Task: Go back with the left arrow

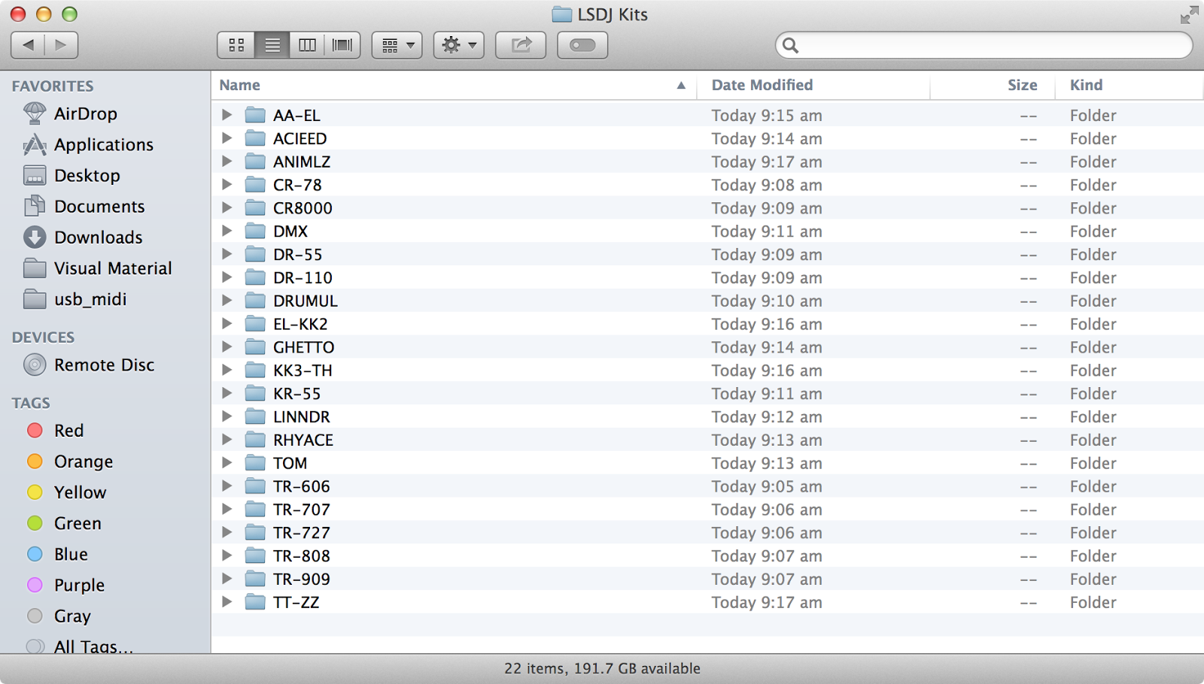Action: click(x=28, y=45)
